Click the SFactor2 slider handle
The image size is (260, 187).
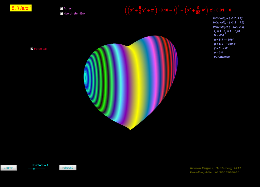click(x=34, y=169)
